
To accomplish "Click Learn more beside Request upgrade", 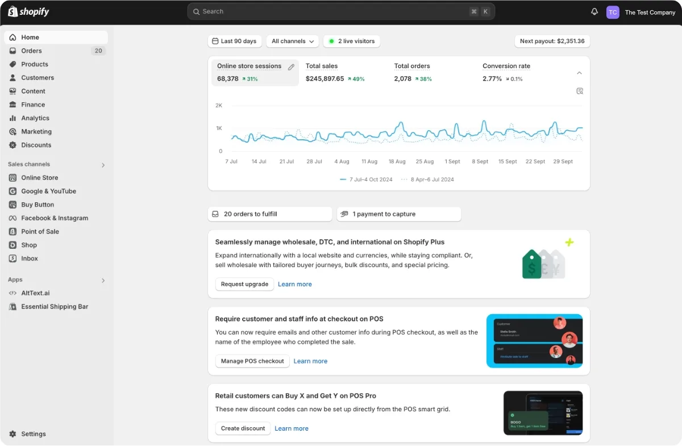I will tap(295, 284).
